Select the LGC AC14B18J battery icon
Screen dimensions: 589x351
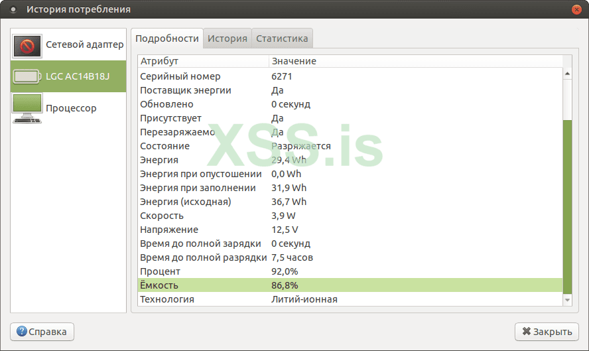point(27,76)
